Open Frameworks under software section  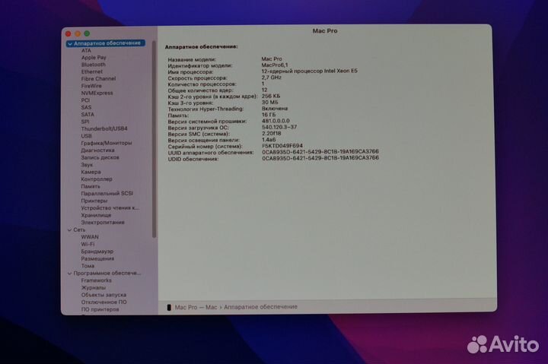(x=96, y=280)
